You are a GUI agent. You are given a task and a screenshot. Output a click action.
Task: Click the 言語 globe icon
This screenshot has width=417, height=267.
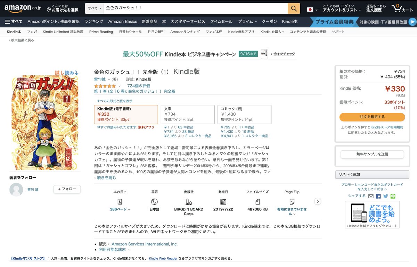154,202
